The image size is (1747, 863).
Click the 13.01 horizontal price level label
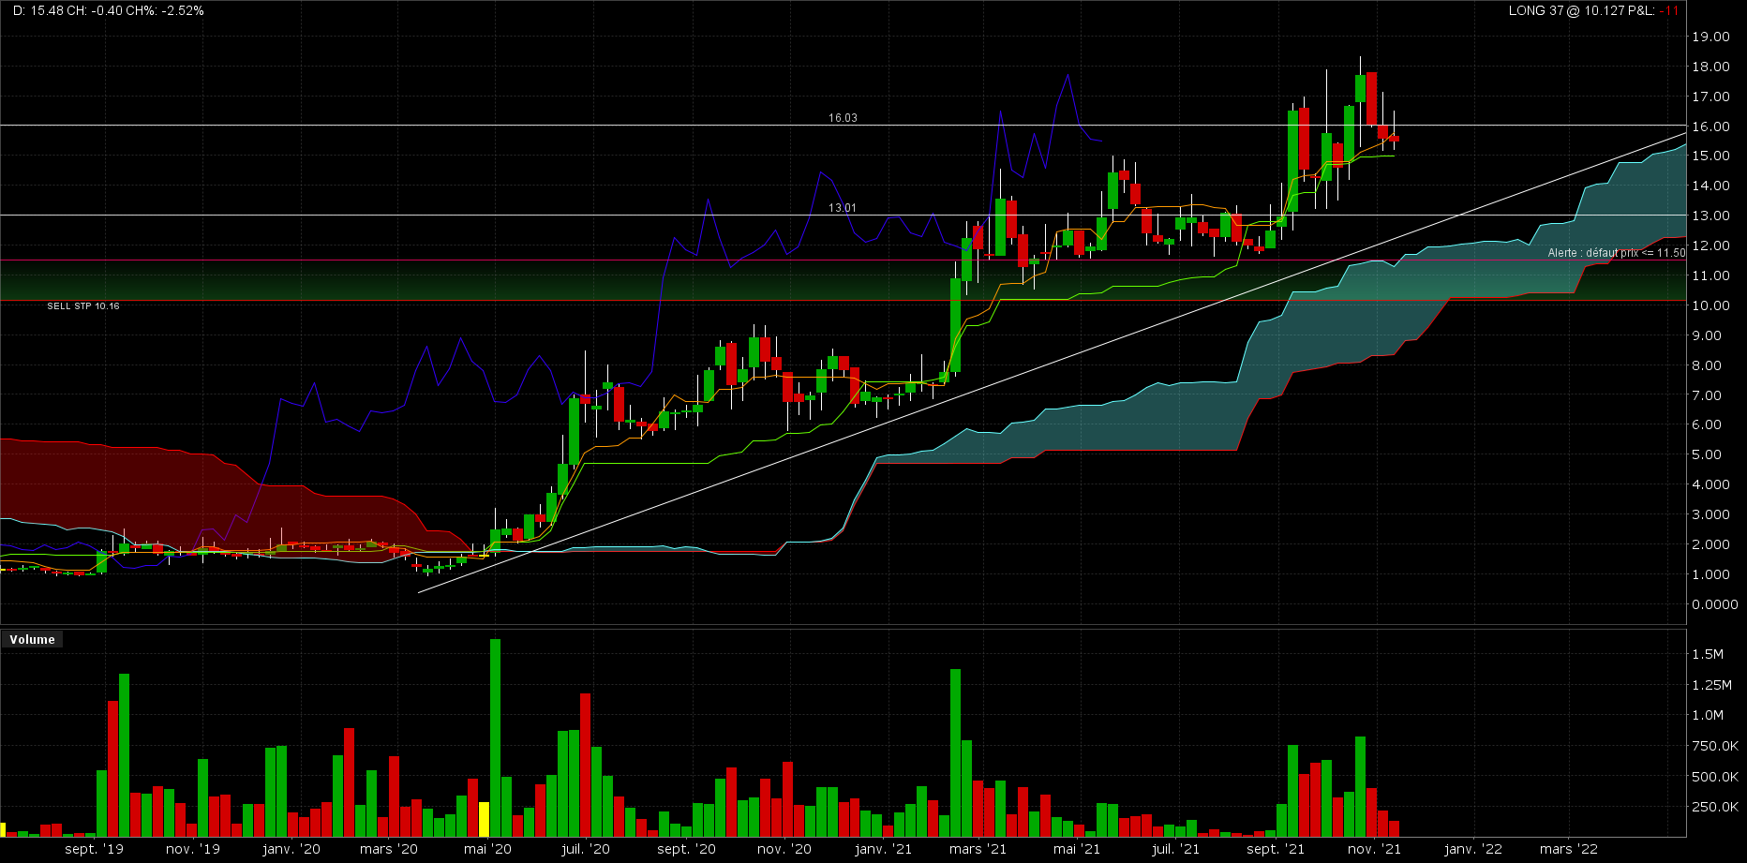(x=843, y=208)
